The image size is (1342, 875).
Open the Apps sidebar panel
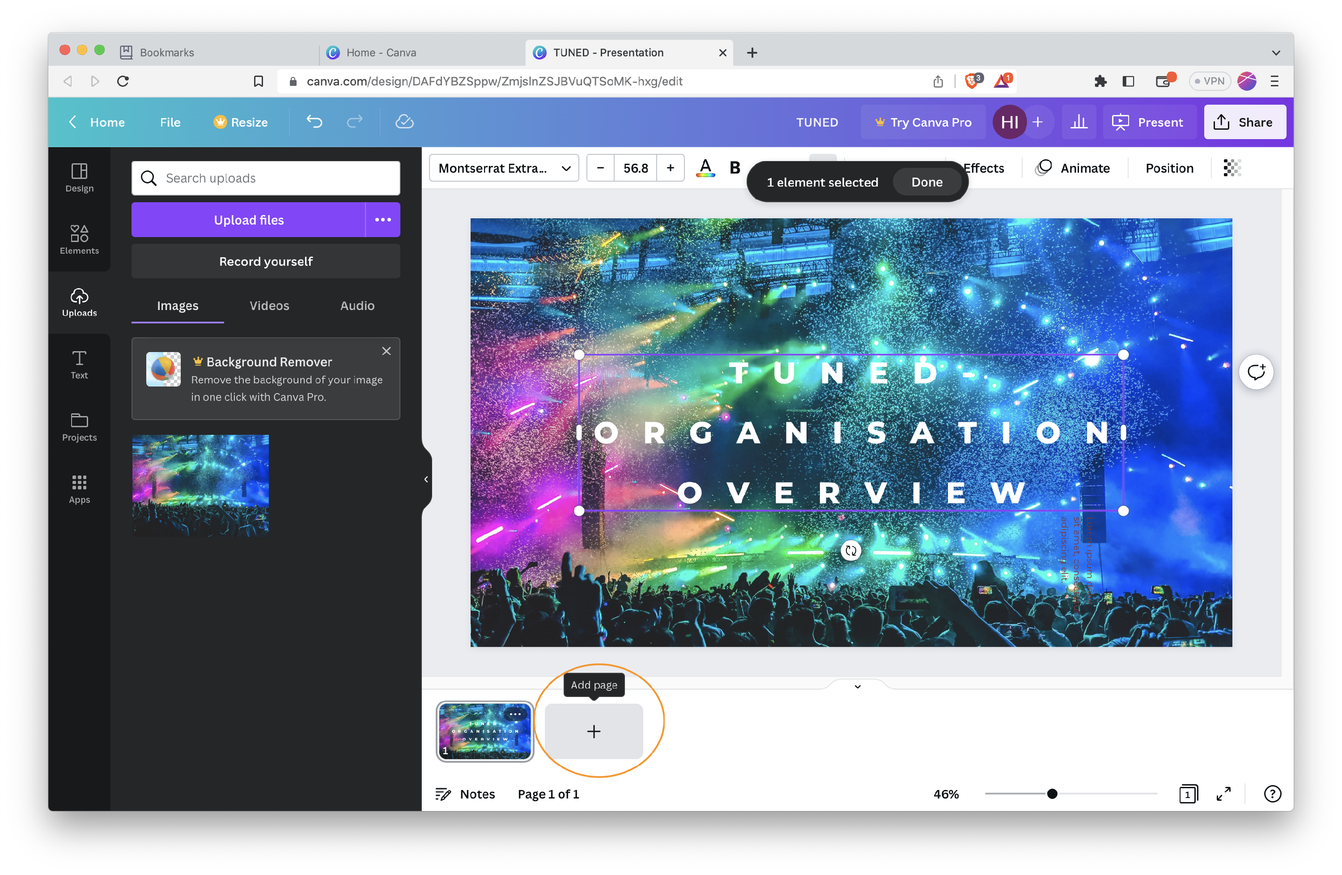79,489
